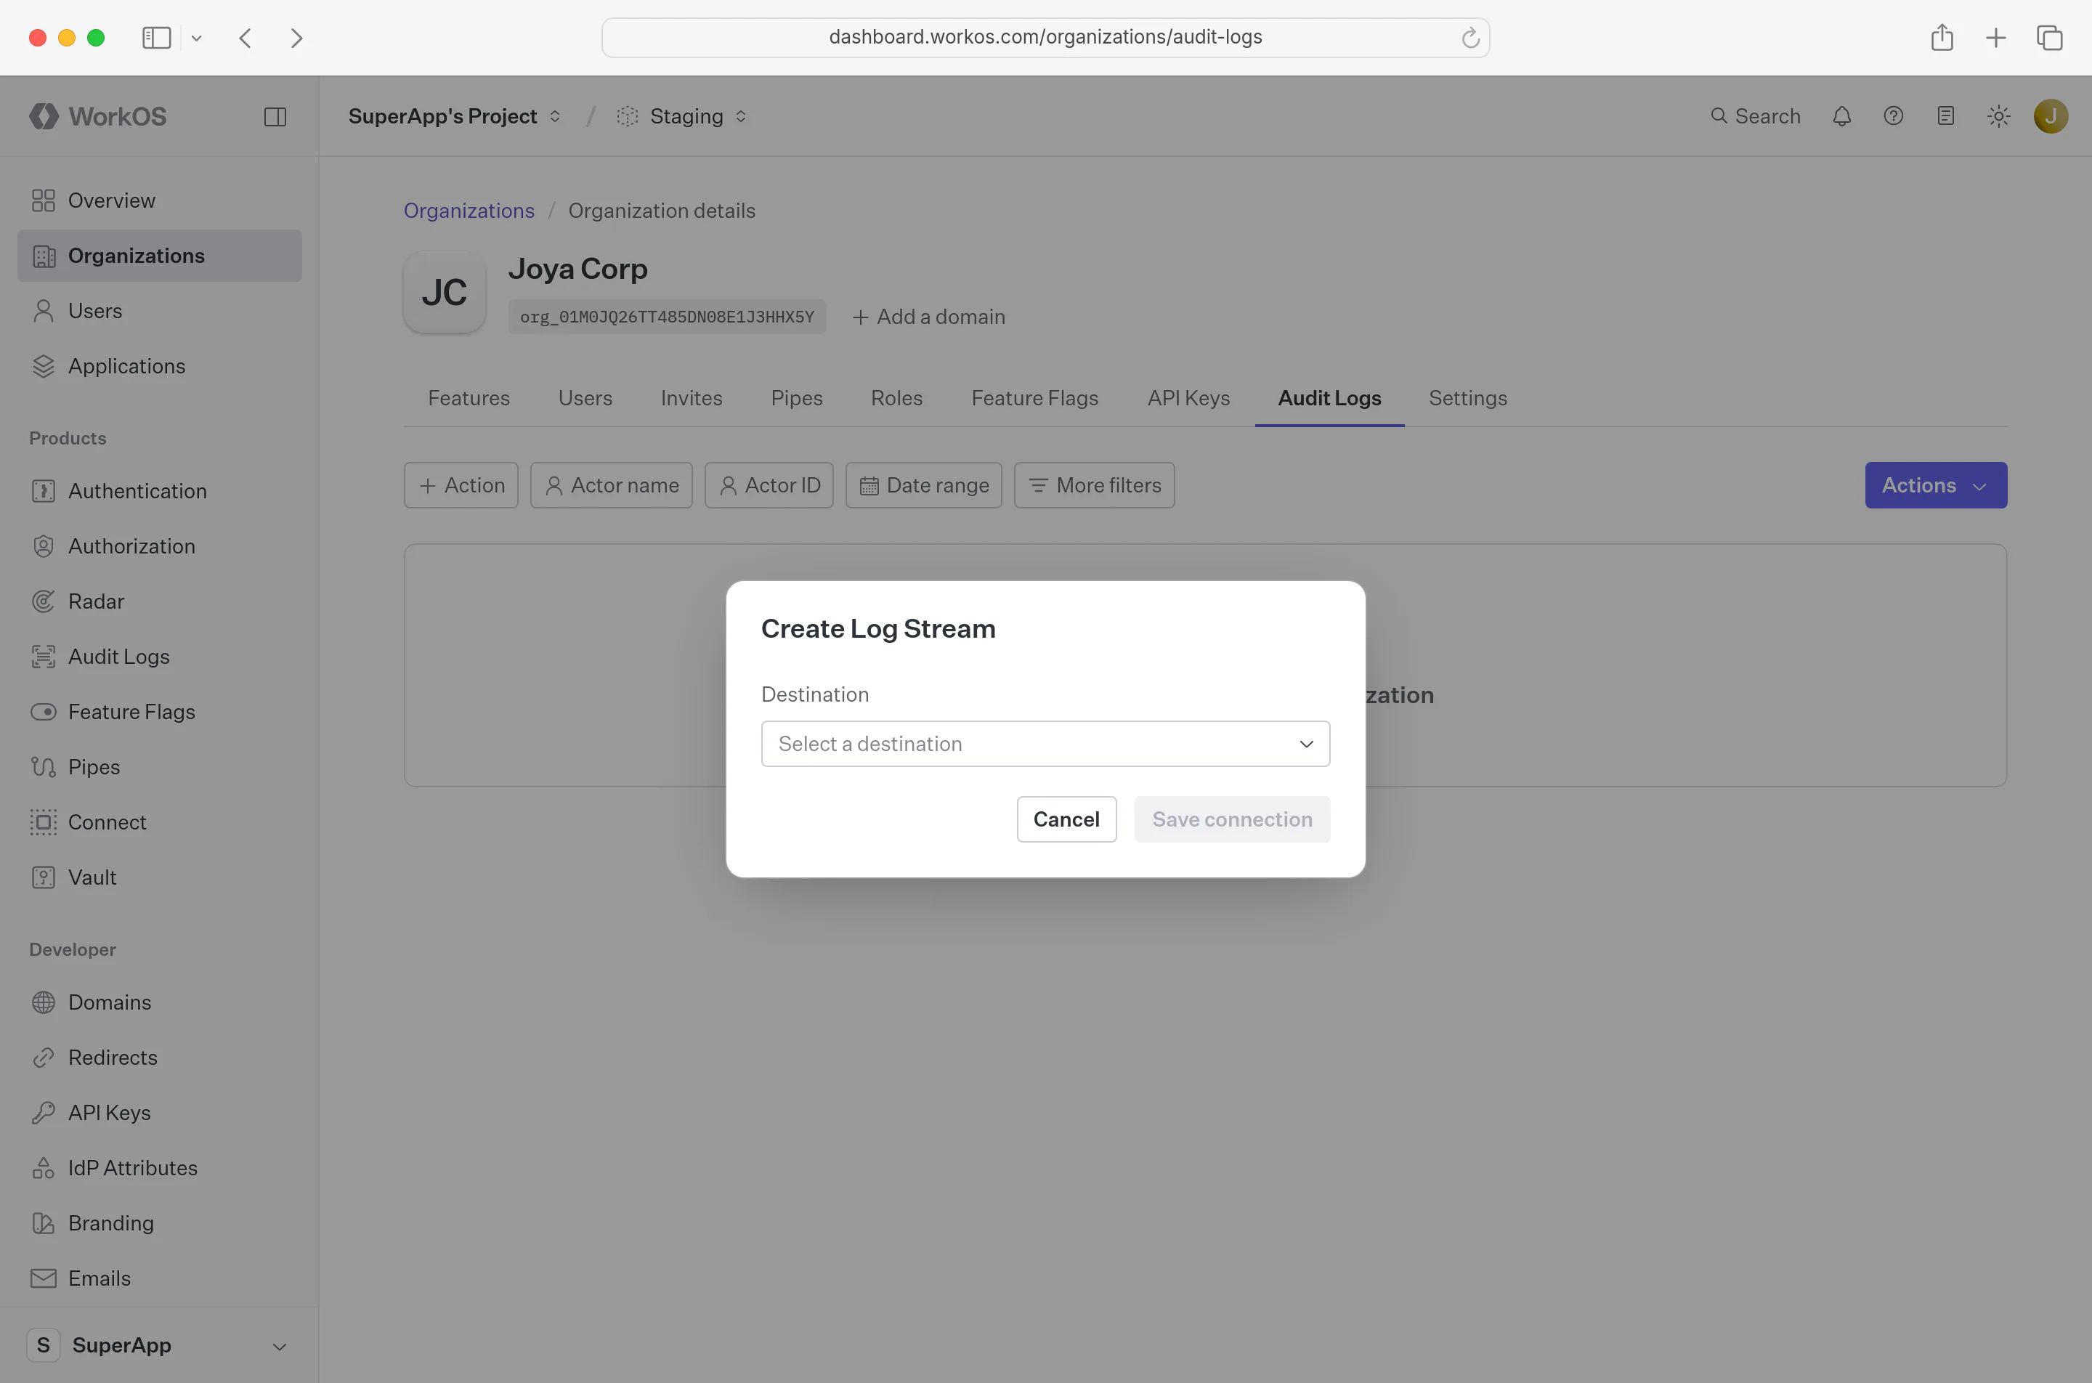The image size is (2092, 1383).
Task: Open the Authentication product page
Action: click(160, 490)
